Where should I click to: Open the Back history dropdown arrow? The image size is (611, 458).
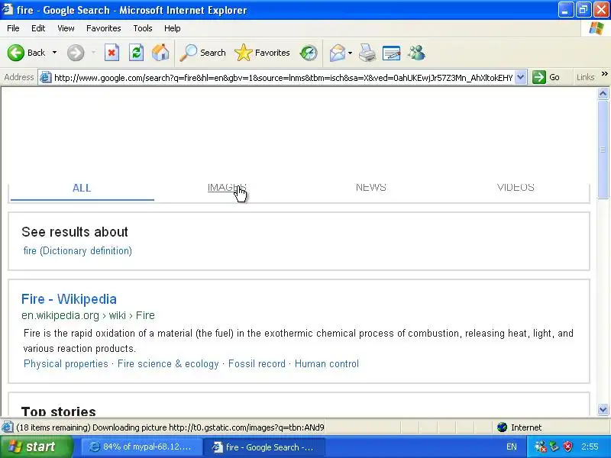(54, 53)
